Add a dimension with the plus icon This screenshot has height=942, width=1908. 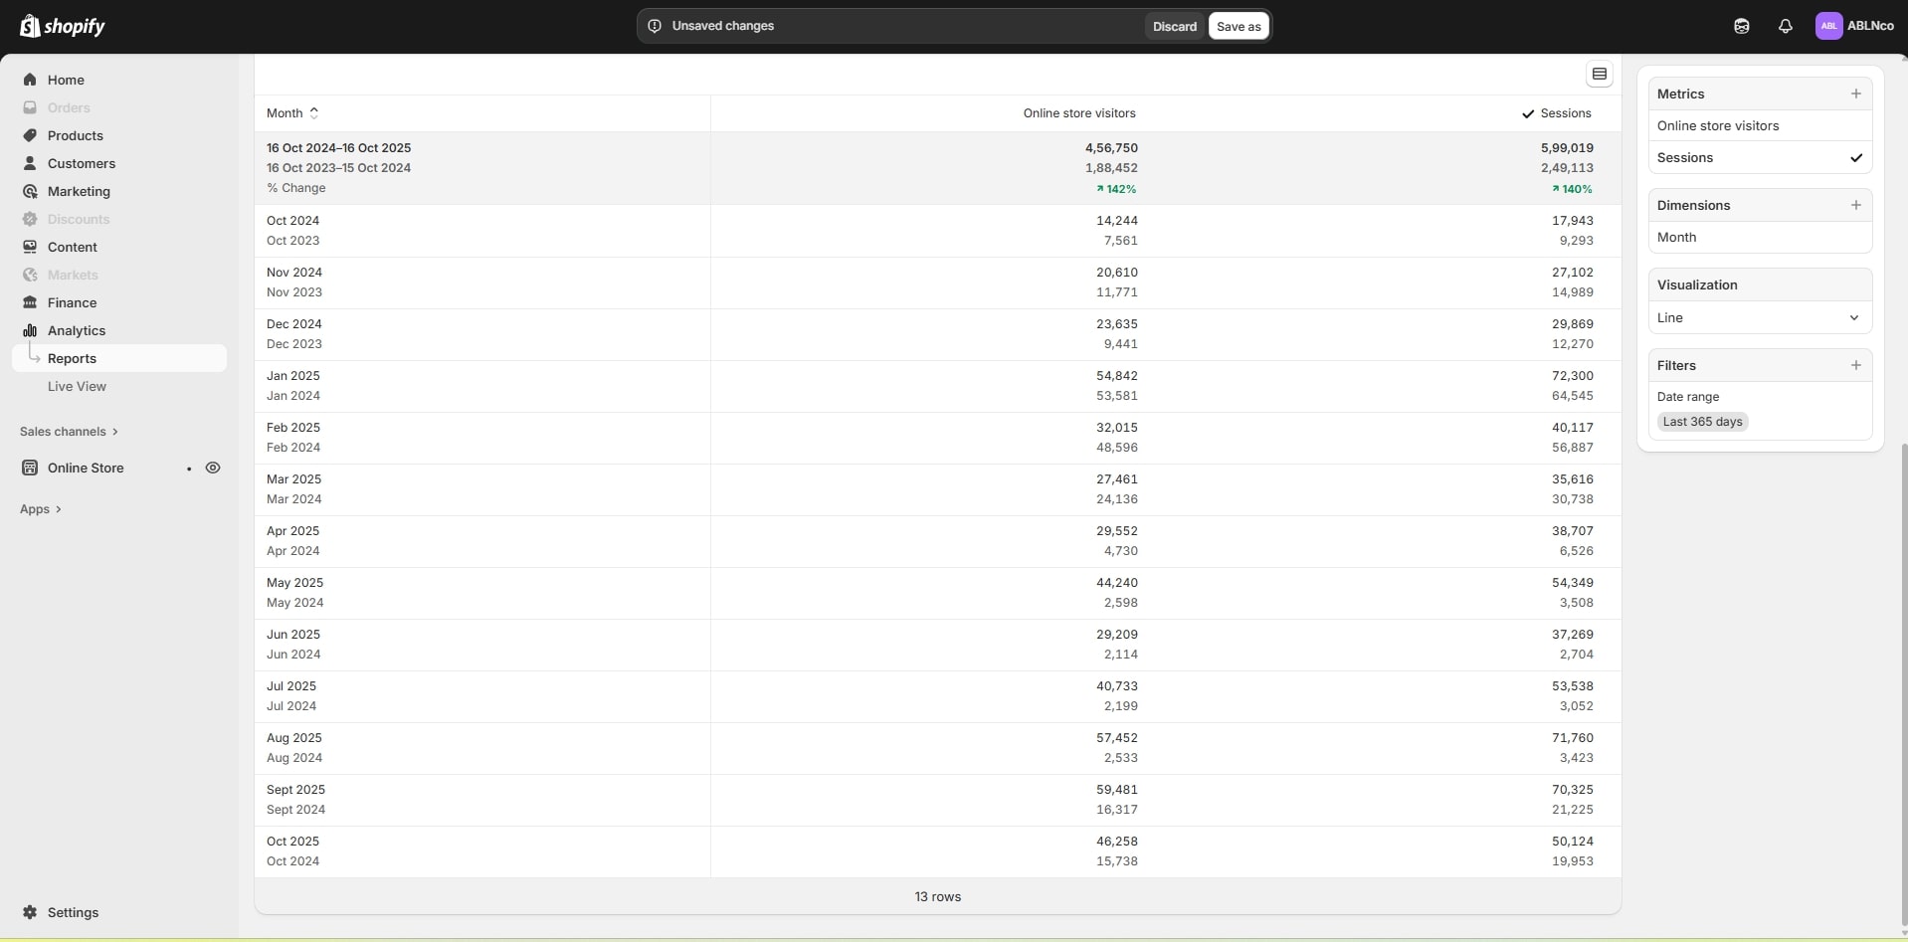coord(1855,205)
